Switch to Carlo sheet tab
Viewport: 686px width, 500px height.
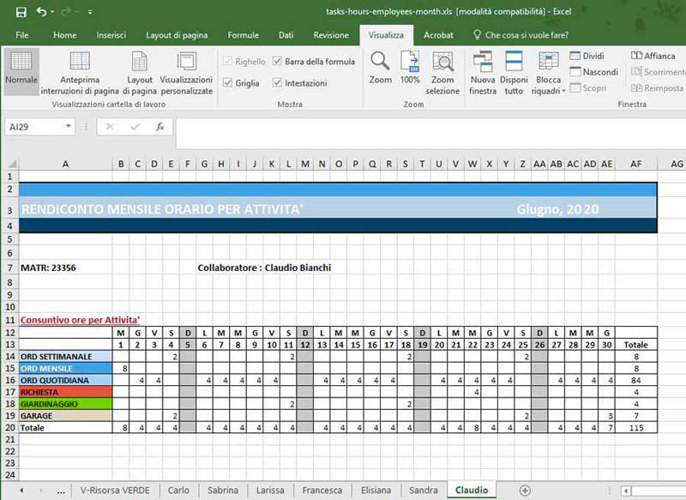[x=178, y=491]
